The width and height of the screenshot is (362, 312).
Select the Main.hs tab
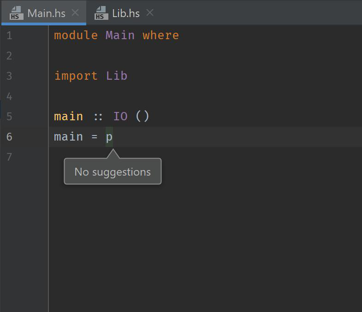tap(46, 13)
